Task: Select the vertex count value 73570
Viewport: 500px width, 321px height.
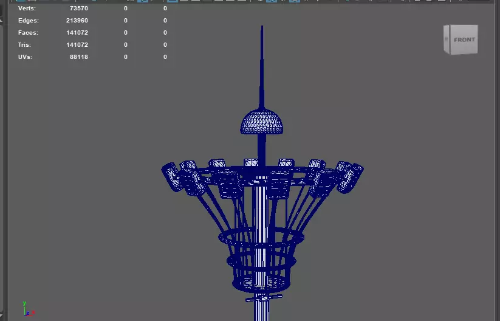Action: [x=79, y=9]
